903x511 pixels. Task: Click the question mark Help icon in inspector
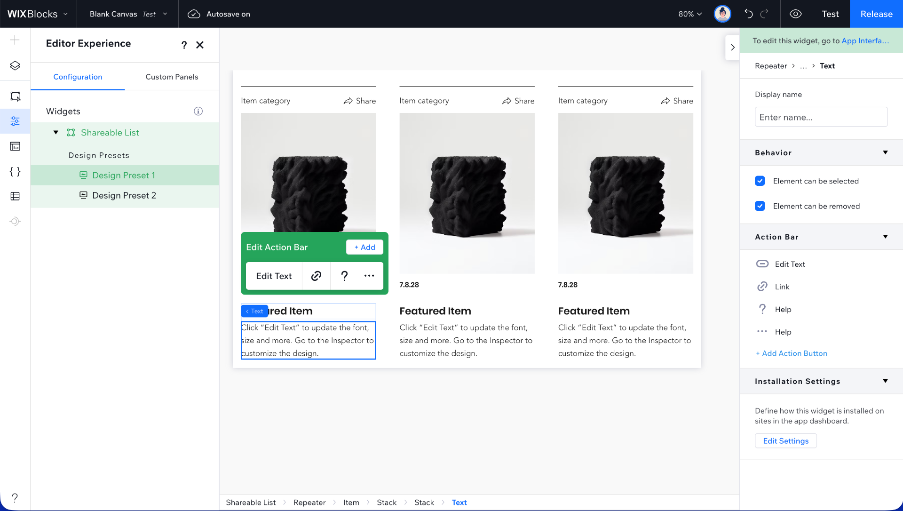pyautogui.click(x=762, y=309)
